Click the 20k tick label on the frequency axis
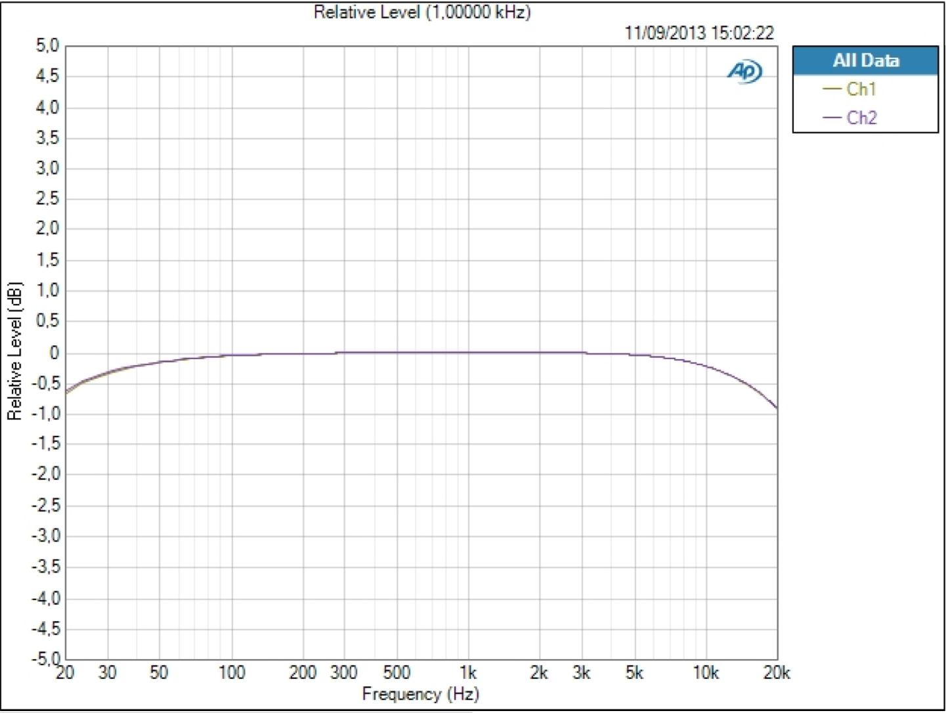The width and height of the screenshot is (948, 713). pos(776,672)
